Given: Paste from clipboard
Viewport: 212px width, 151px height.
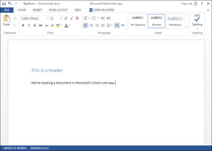Looking at the screenshot, I should tap(7, 20).
